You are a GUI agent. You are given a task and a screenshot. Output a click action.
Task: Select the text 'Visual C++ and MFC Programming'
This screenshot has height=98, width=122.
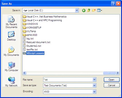tap(44, 20)
